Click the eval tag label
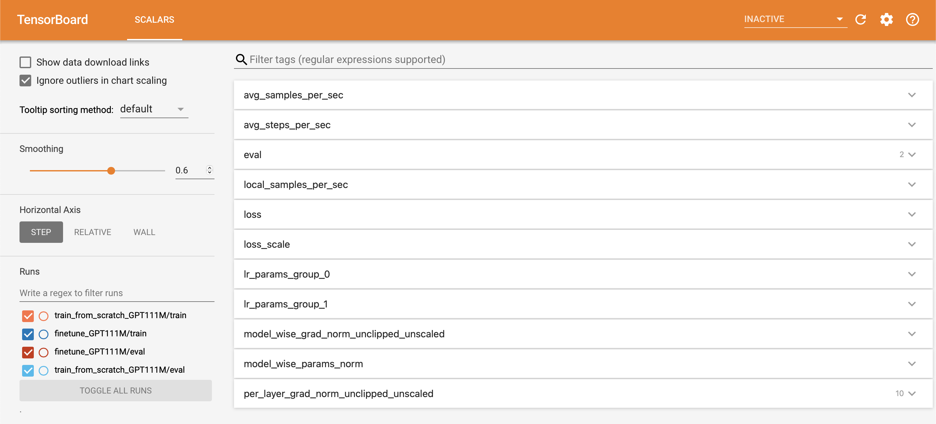Viewport: 936px width, 424px height. [x=253, y=155]
